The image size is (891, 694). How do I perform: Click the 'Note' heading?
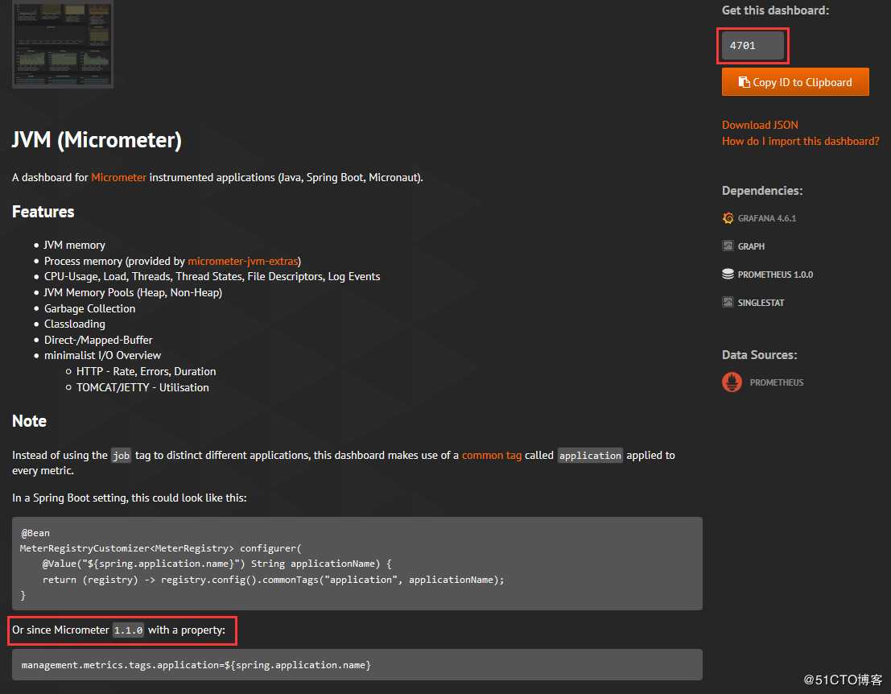[29, 421]
